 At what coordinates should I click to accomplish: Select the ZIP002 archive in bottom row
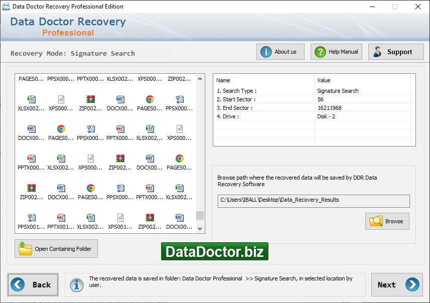(x=150, y=218)
